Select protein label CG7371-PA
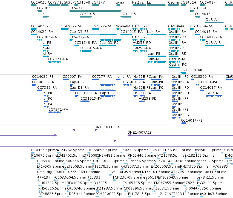233x198 pixels. coord(58,109)
